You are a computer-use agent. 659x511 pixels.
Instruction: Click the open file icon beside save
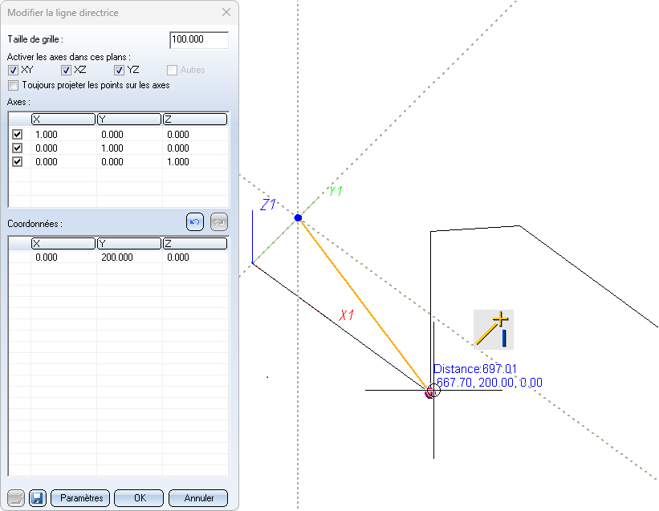click(17, 498)
